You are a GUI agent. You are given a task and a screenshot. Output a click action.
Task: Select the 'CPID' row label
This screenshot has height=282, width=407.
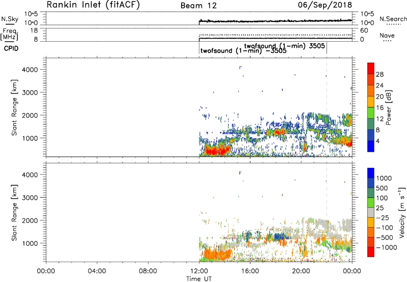11,48
